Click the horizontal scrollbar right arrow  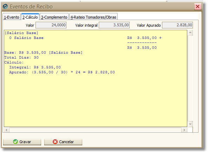tap(184, 130)
